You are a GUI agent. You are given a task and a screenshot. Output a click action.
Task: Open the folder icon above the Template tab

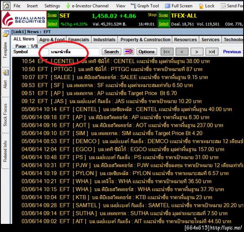coord(6,33)
